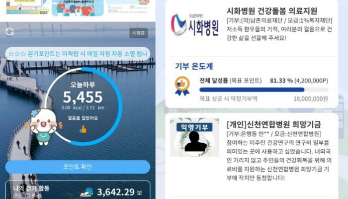
Task: Click the donation progress bar
Action: pos(263,90)
